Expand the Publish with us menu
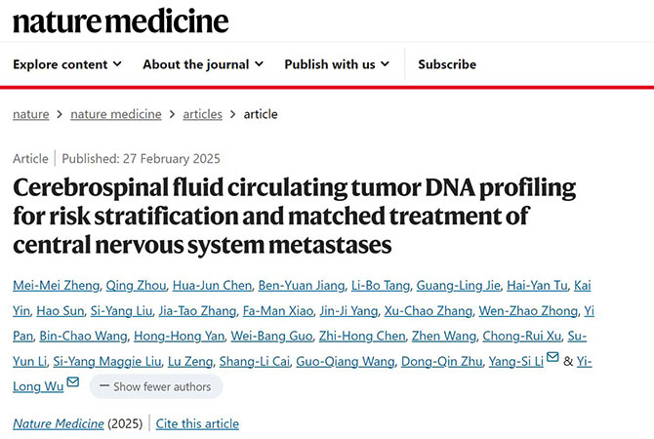 point(337,64)
